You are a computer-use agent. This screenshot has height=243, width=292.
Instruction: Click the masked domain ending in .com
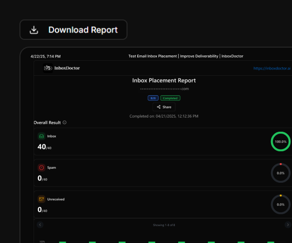coord(164,88)
